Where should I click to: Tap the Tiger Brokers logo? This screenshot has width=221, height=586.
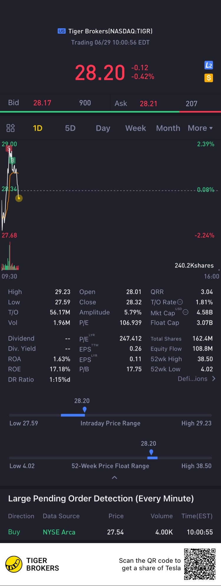(14, 564)
